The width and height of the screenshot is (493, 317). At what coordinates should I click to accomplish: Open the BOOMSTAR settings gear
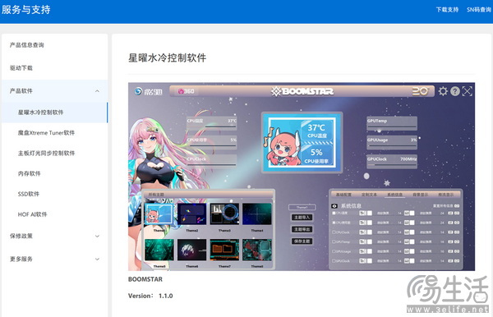click(443, 91)
